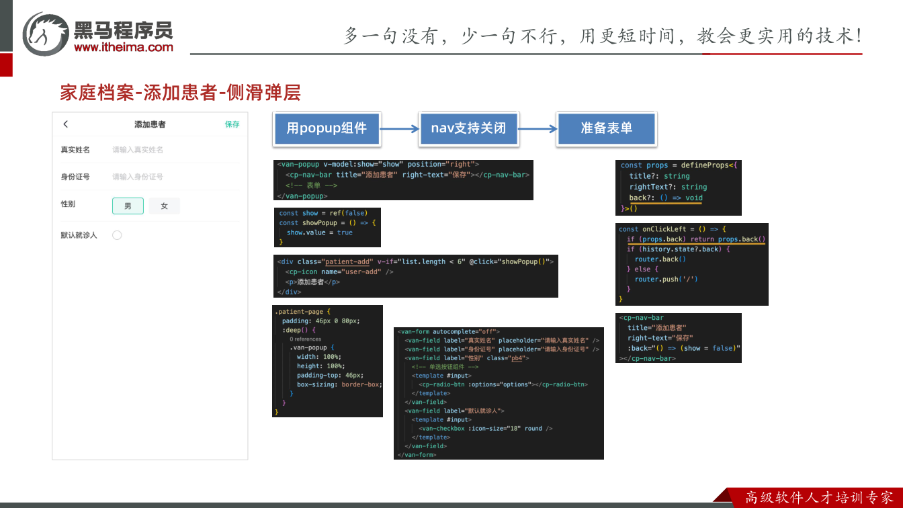Click the 高级软件人才培训专家 footer text
Screen dimensions: 903x508
click(819, 498)
